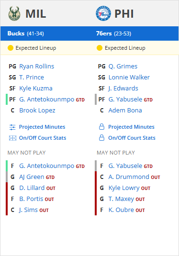Click the Philadelphia 76ers team logo
This screenshot has height=256, width=179.
(x=103, y=13)
